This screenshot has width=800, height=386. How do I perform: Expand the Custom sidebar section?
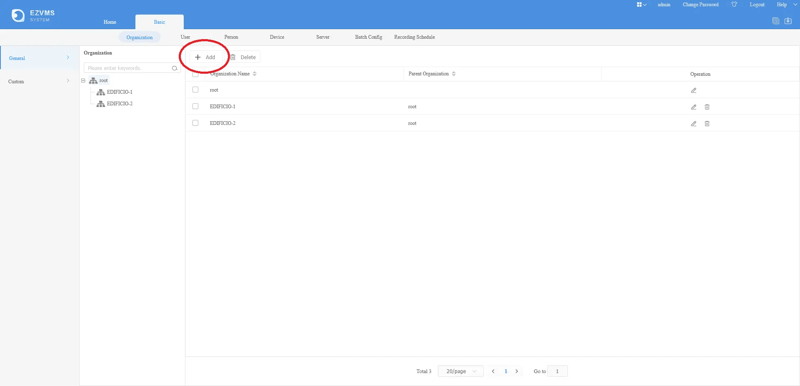39,81
